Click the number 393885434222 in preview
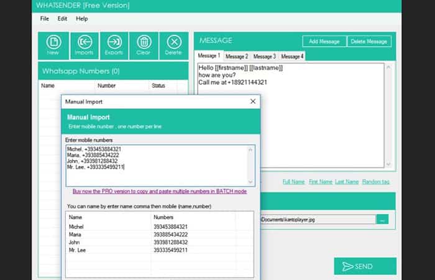 (x=171, y=235)
